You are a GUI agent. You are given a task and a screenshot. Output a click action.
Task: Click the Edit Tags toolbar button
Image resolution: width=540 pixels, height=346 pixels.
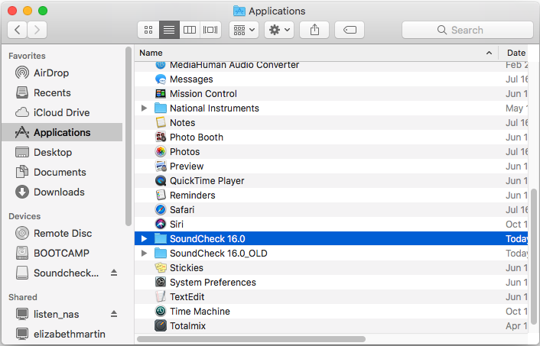(350, 30)
